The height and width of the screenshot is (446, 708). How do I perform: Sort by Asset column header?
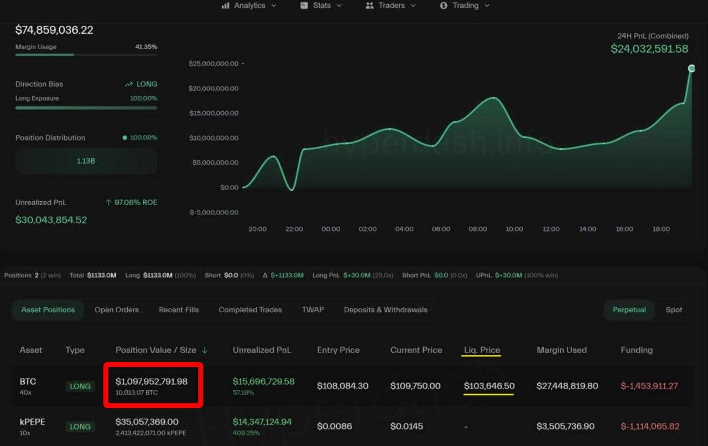pyautogui.click(x=31, y=350)
